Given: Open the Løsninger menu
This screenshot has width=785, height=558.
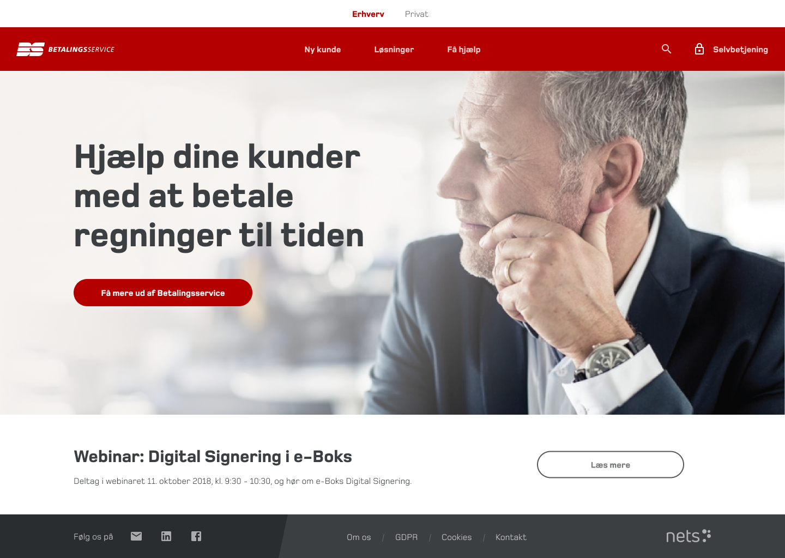Looking at the screenshot, I should [394, 50].
